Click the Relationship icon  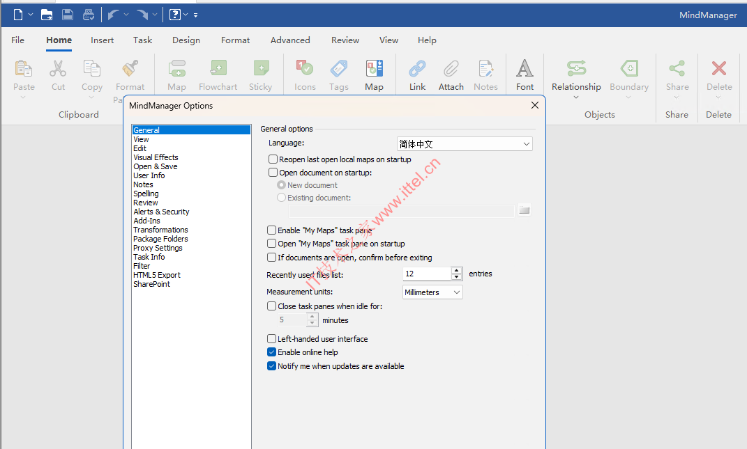[576, 69]
